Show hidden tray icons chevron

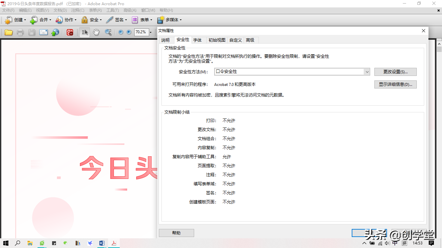tap(365, 243)
